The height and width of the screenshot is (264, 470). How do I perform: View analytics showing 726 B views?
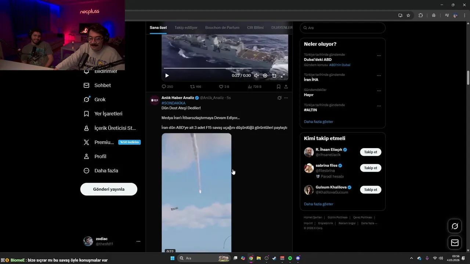pyautogui.click(x=254, y=87)
